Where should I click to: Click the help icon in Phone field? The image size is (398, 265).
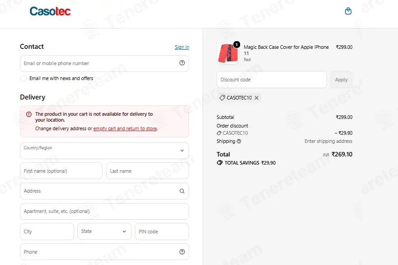tap(182, 252)
